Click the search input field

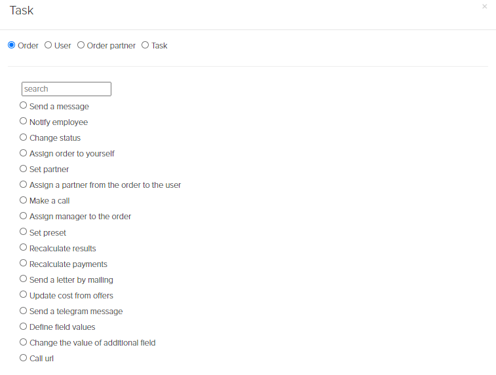(66, 89)
